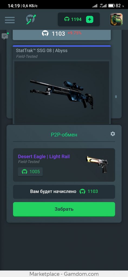Viewport: 128px width, 277px height.
Task: Tap the StatTrak SSG 08 | Abyss title
Action: [x=42, y=51]
